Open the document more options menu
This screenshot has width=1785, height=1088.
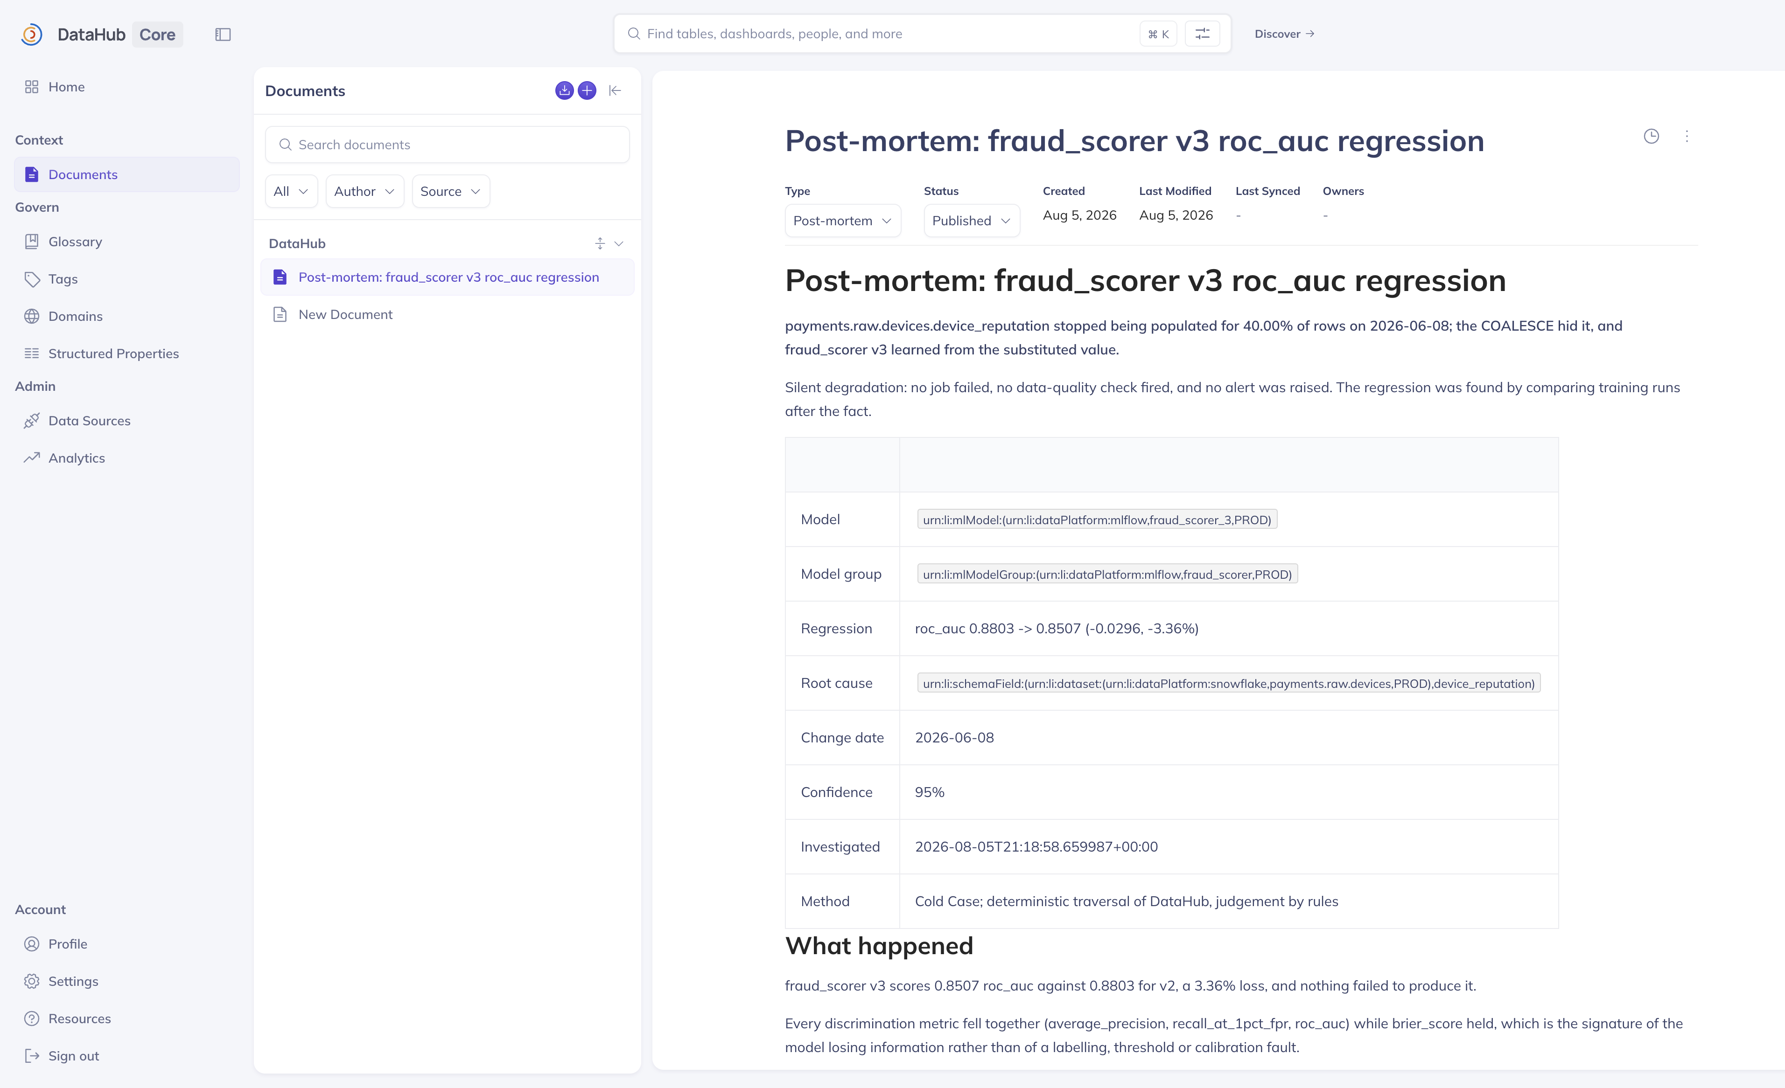[1687, 136]
